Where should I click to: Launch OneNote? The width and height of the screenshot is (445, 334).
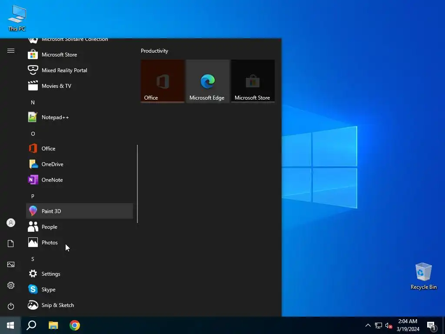(x=80, y=180)
